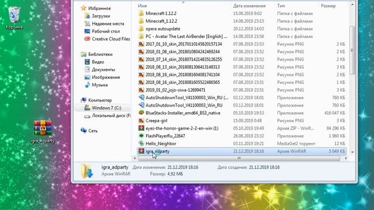374x210 pixels.
Task: Open Избранное in the navigation pane
Action: click(99, 8)
